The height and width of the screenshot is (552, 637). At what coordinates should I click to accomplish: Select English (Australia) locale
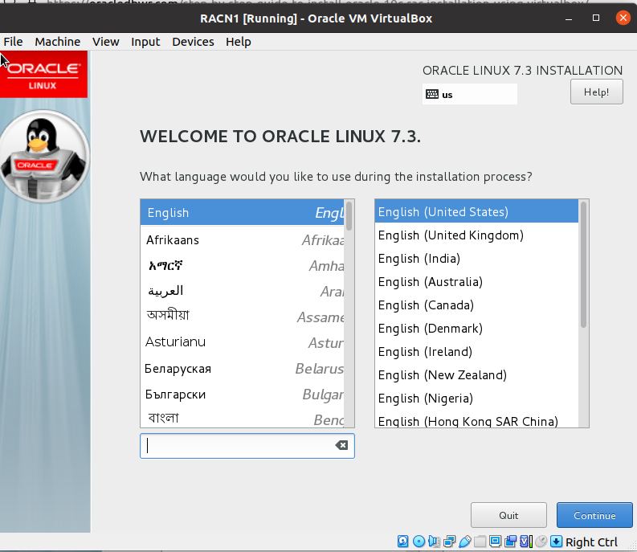pyautogui.click(x=476, y=282)
